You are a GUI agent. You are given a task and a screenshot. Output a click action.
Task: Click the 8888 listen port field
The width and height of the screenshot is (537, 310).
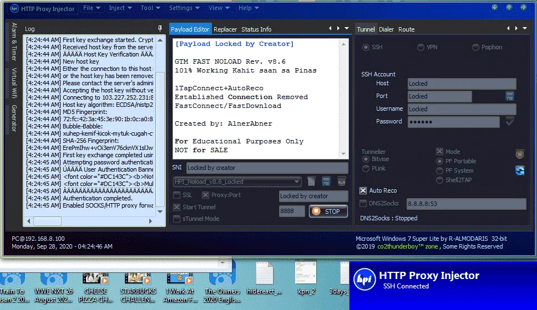pyautogui.click(x=291, y=211)
